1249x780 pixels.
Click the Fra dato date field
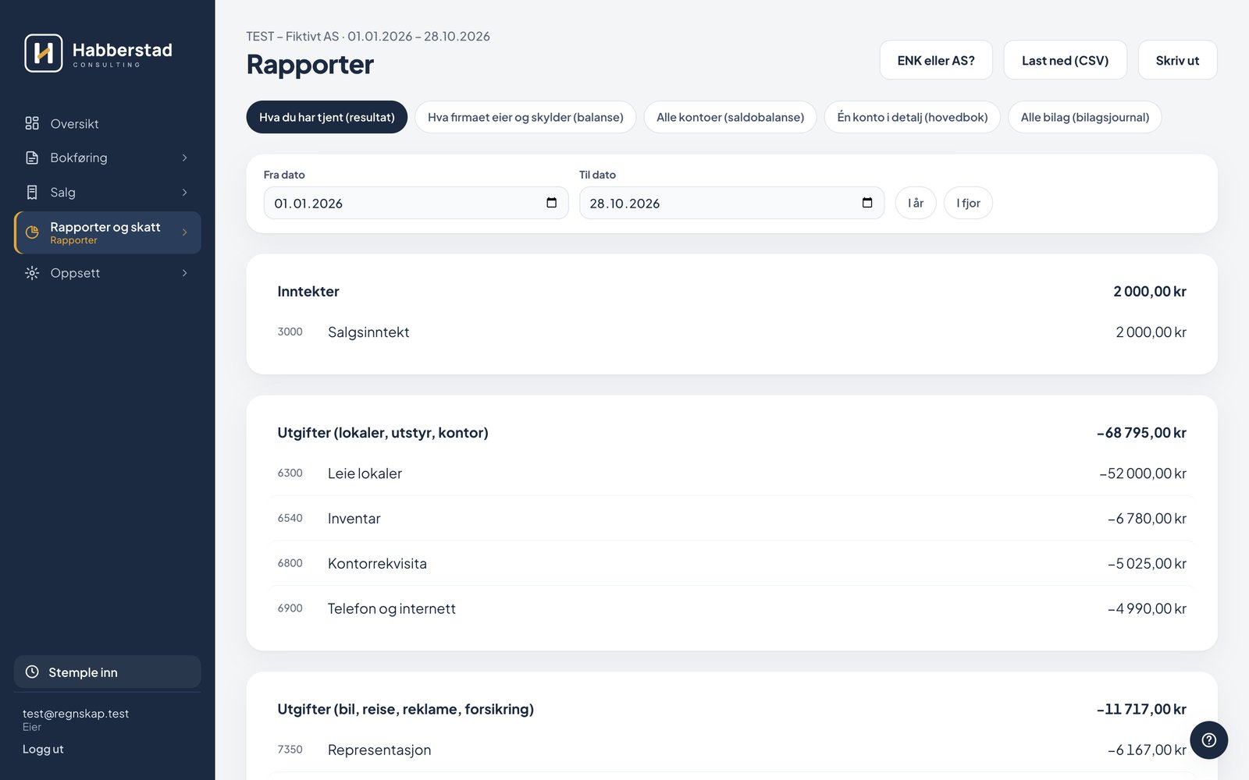click(416, 203)
